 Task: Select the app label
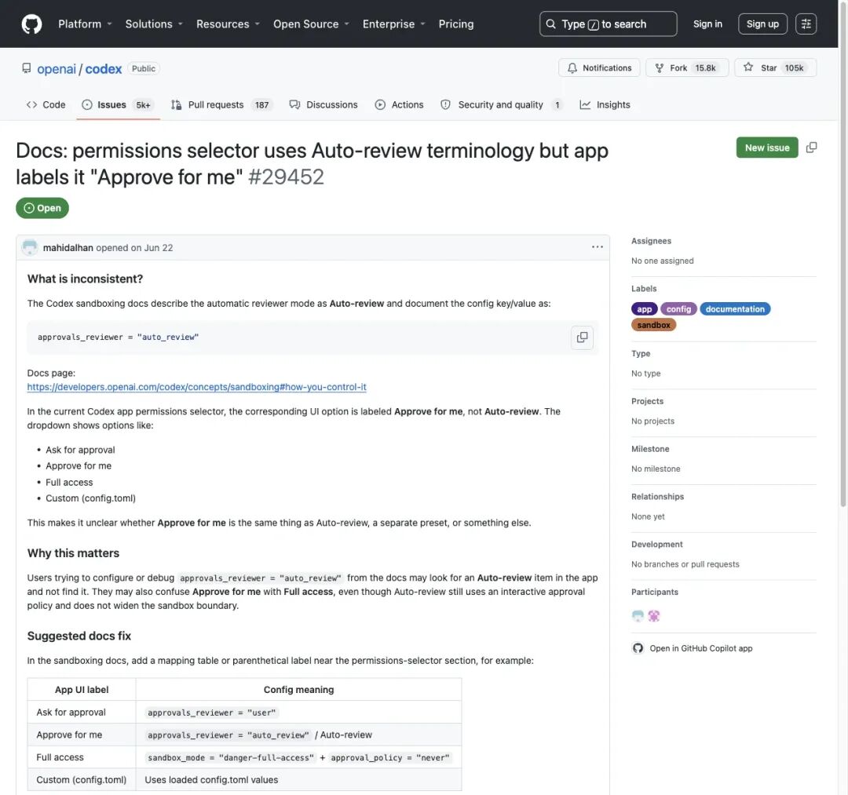[x=644, y=309]
